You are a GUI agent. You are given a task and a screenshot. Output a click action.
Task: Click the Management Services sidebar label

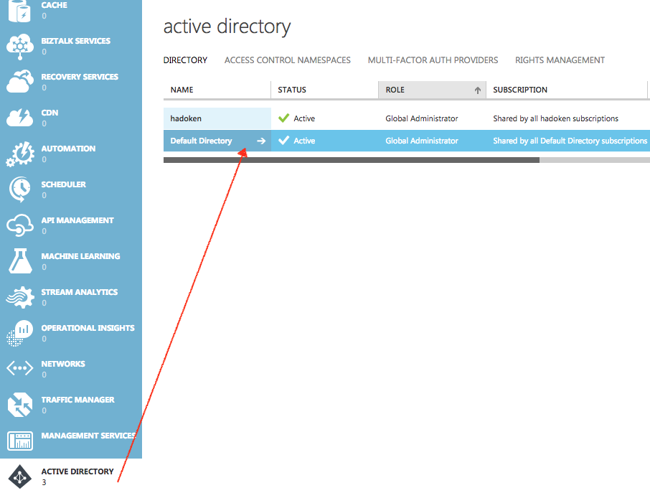tap(89, 436)
